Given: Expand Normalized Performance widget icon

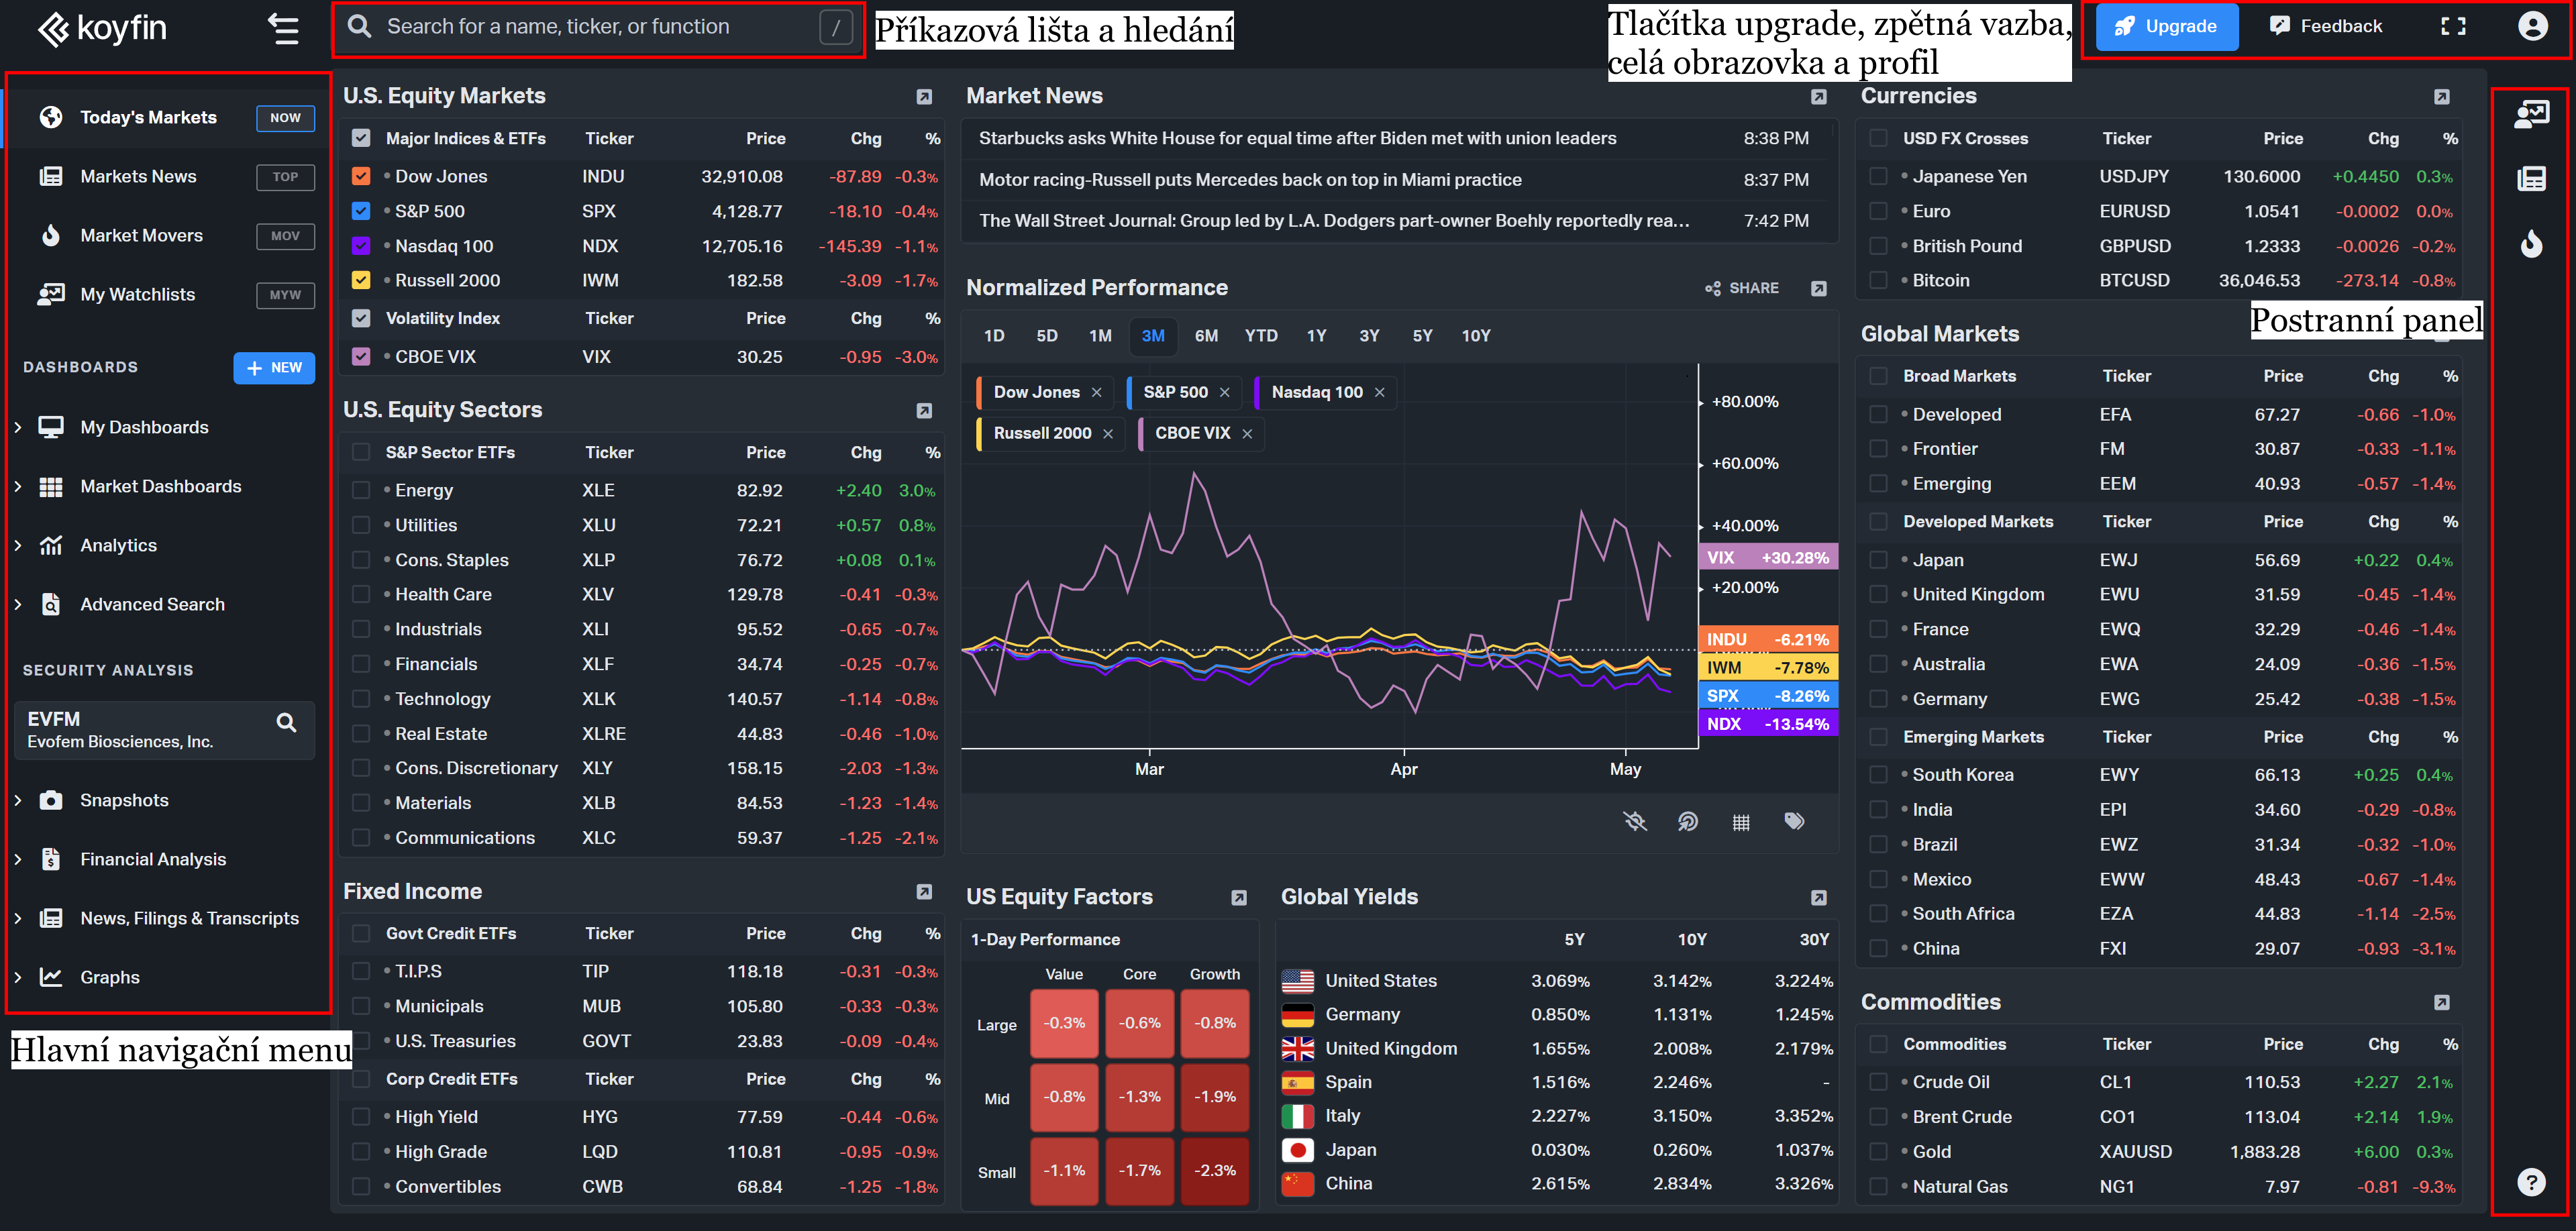Looking at the screenshot, I should pos(1819,289).
